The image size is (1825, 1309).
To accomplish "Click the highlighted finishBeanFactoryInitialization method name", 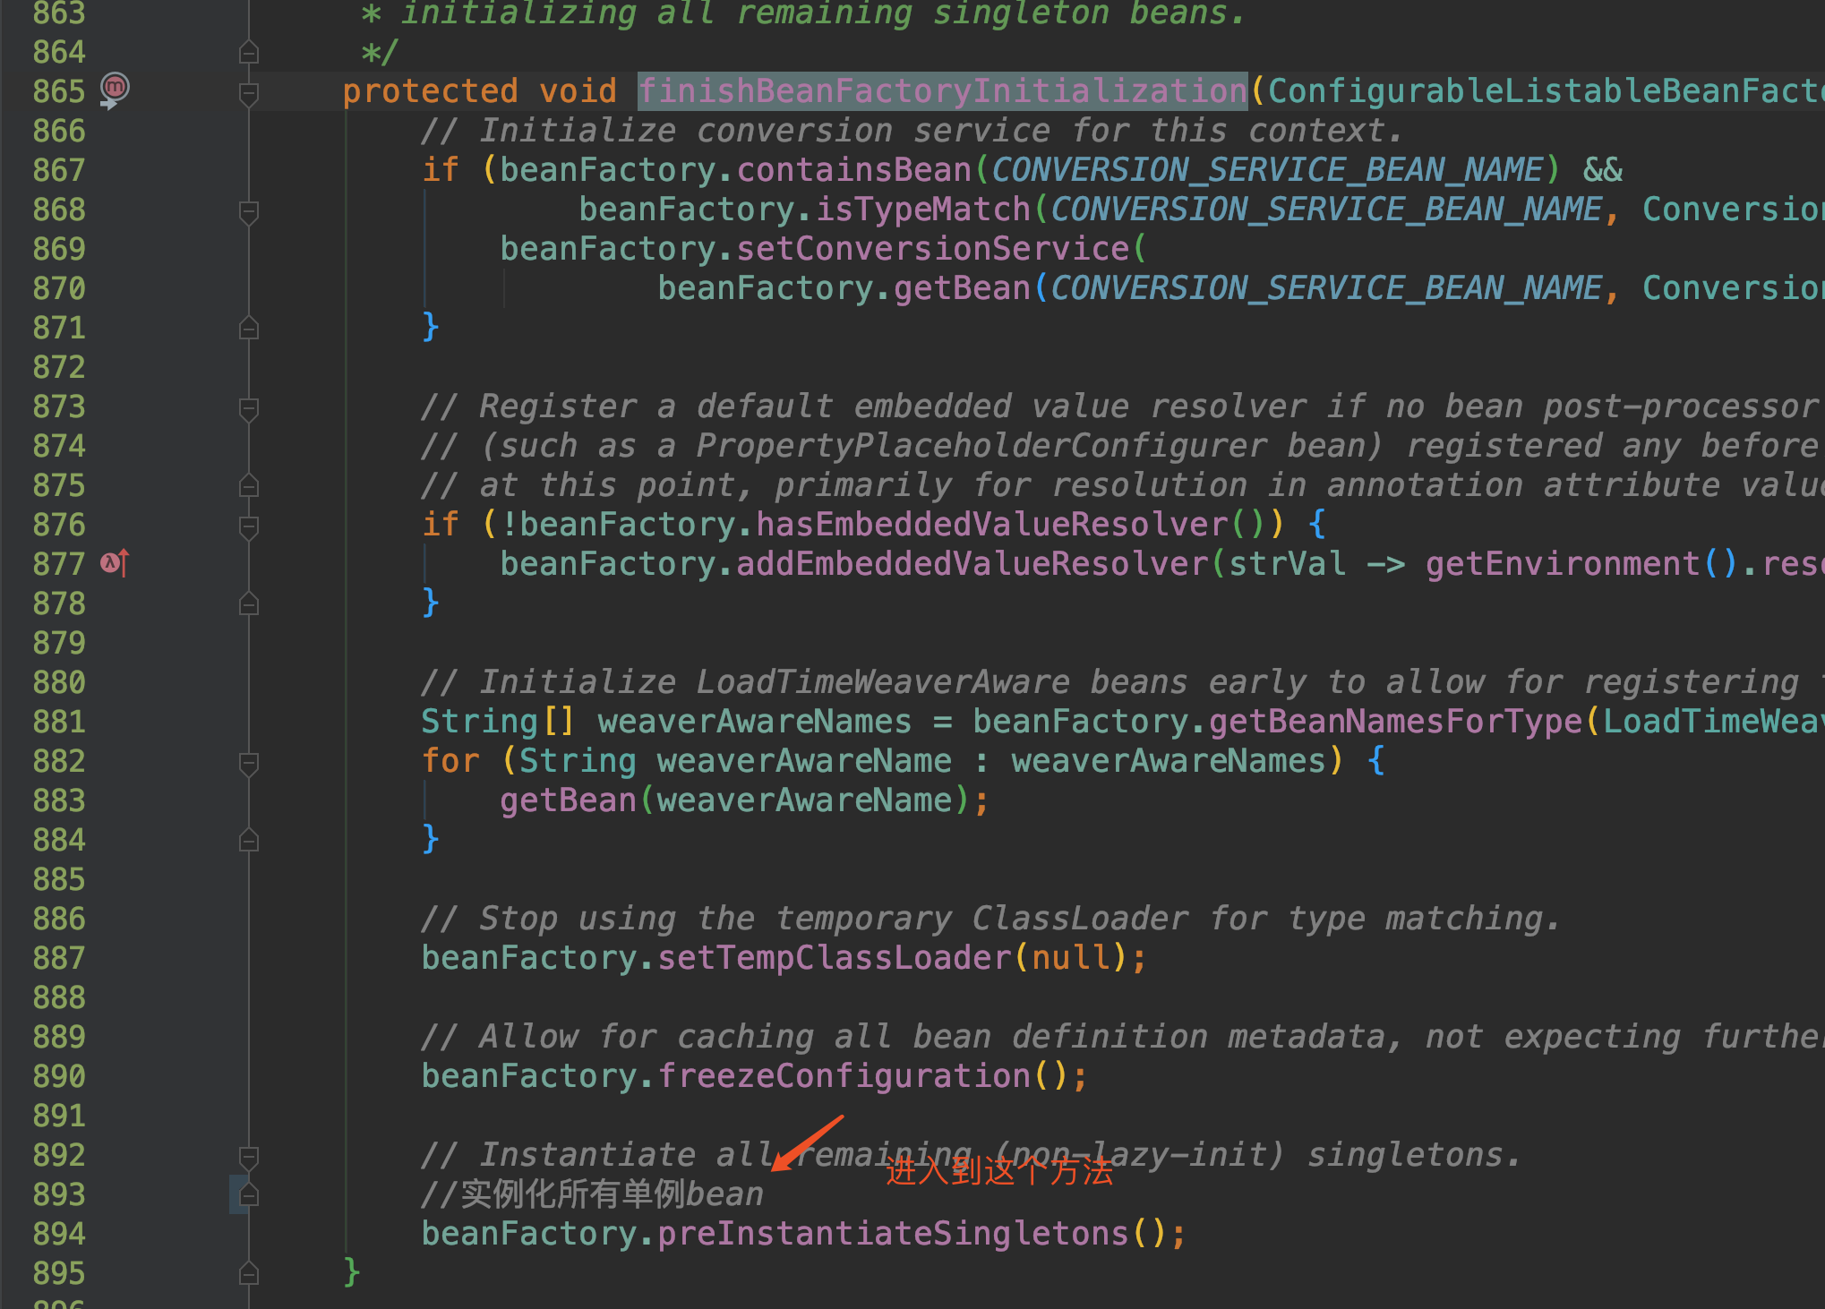I will click(x=941, y=91).
